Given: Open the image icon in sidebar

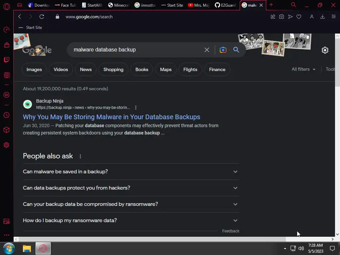Looking at the screenshot, I should 7,221.
